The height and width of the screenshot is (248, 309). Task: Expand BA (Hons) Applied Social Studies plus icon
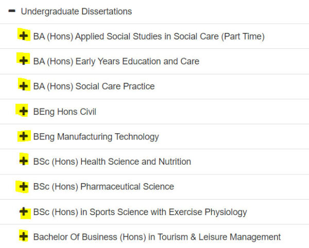(x=23, y=36)
